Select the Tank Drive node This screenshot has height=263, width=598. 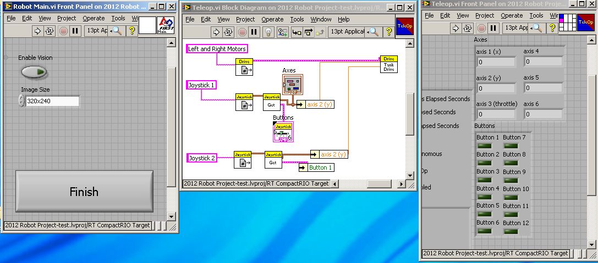click(x=389, y=64)
